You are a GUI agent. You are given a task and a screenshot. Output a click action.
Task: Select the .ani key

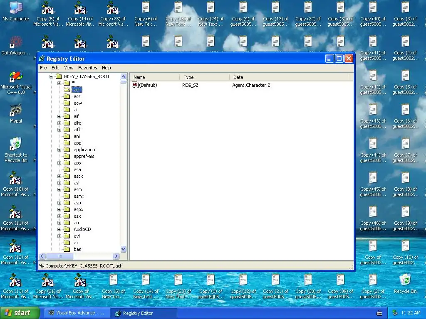click(x=76, y=136)
